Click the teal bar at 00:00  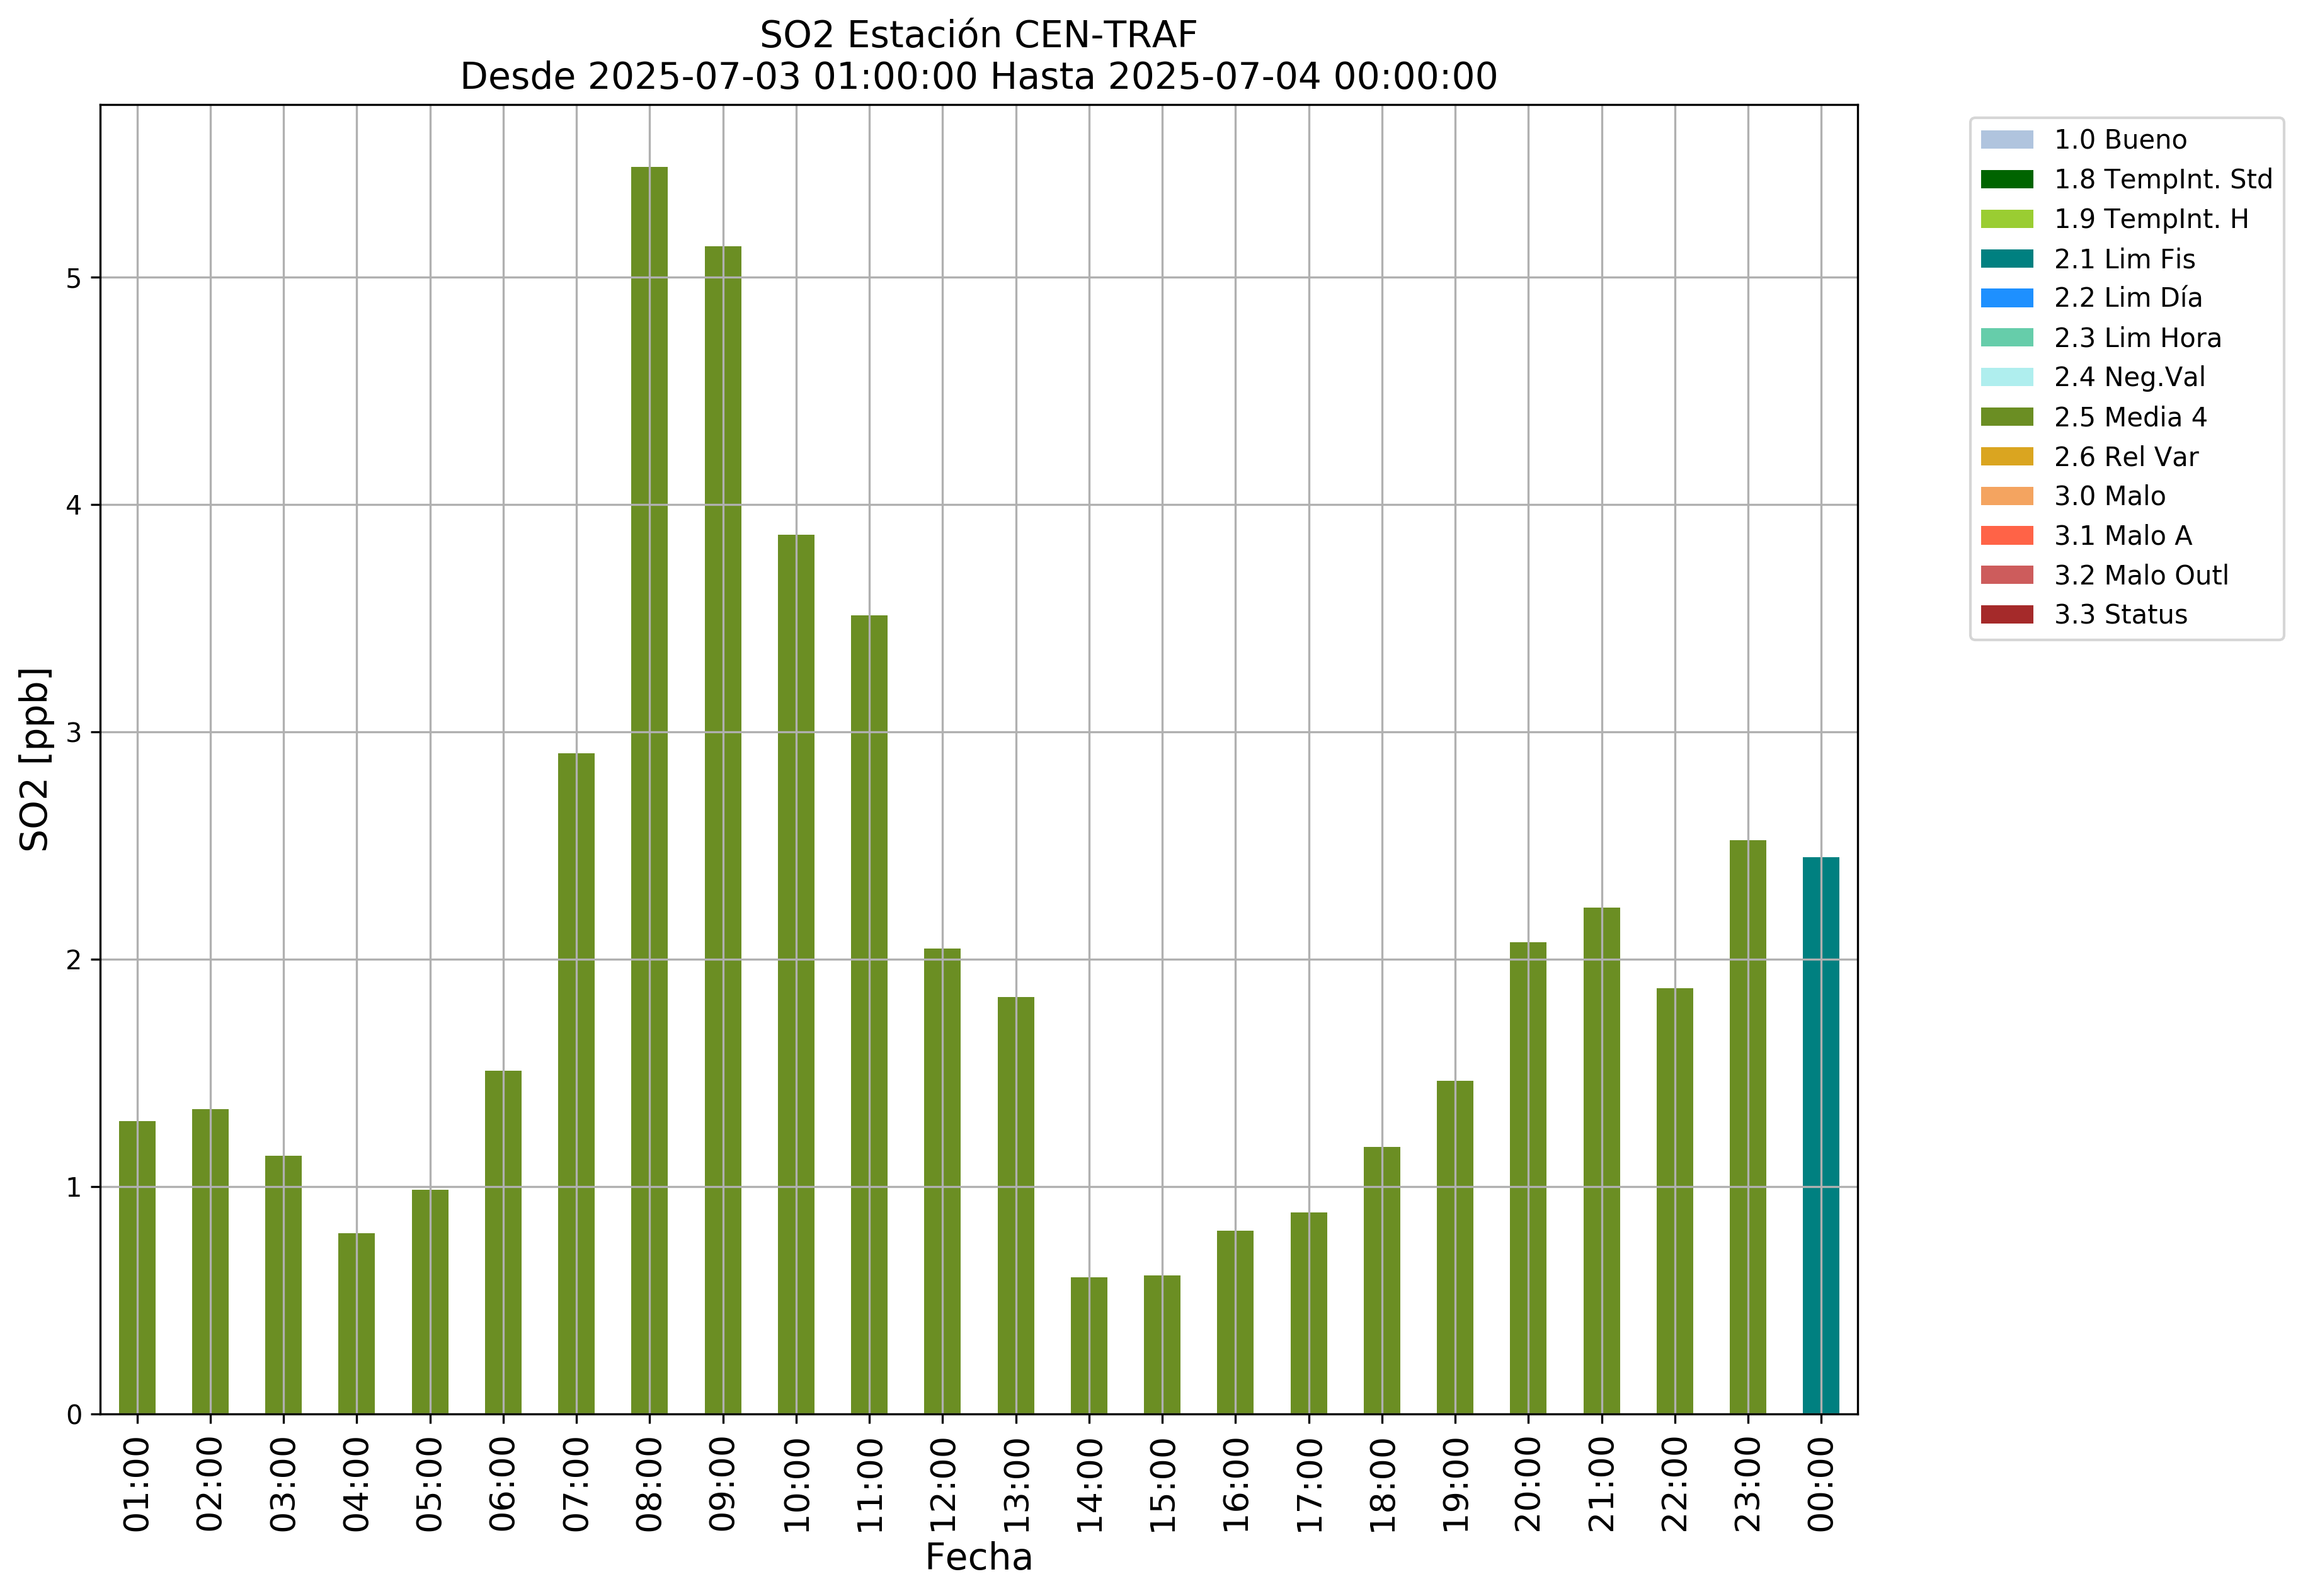(1820, 1135)
